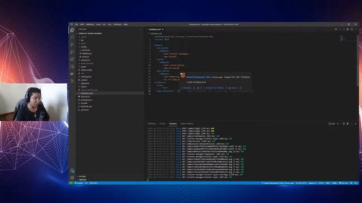
Task: Maximize the terminal panel size
Action: click(x=352, y=124)
